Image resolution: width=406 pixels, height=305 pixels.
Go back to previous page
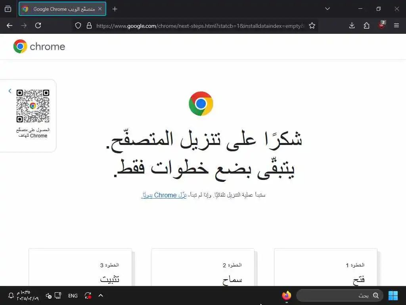[10, 25]
